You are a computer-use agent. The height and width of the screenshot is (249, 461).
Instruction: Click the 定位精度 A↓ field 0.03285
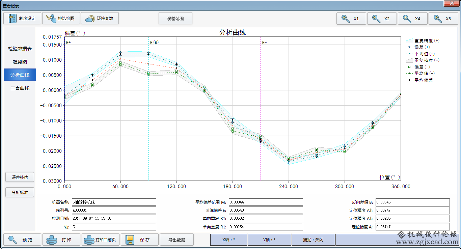(x=412, y=218)
